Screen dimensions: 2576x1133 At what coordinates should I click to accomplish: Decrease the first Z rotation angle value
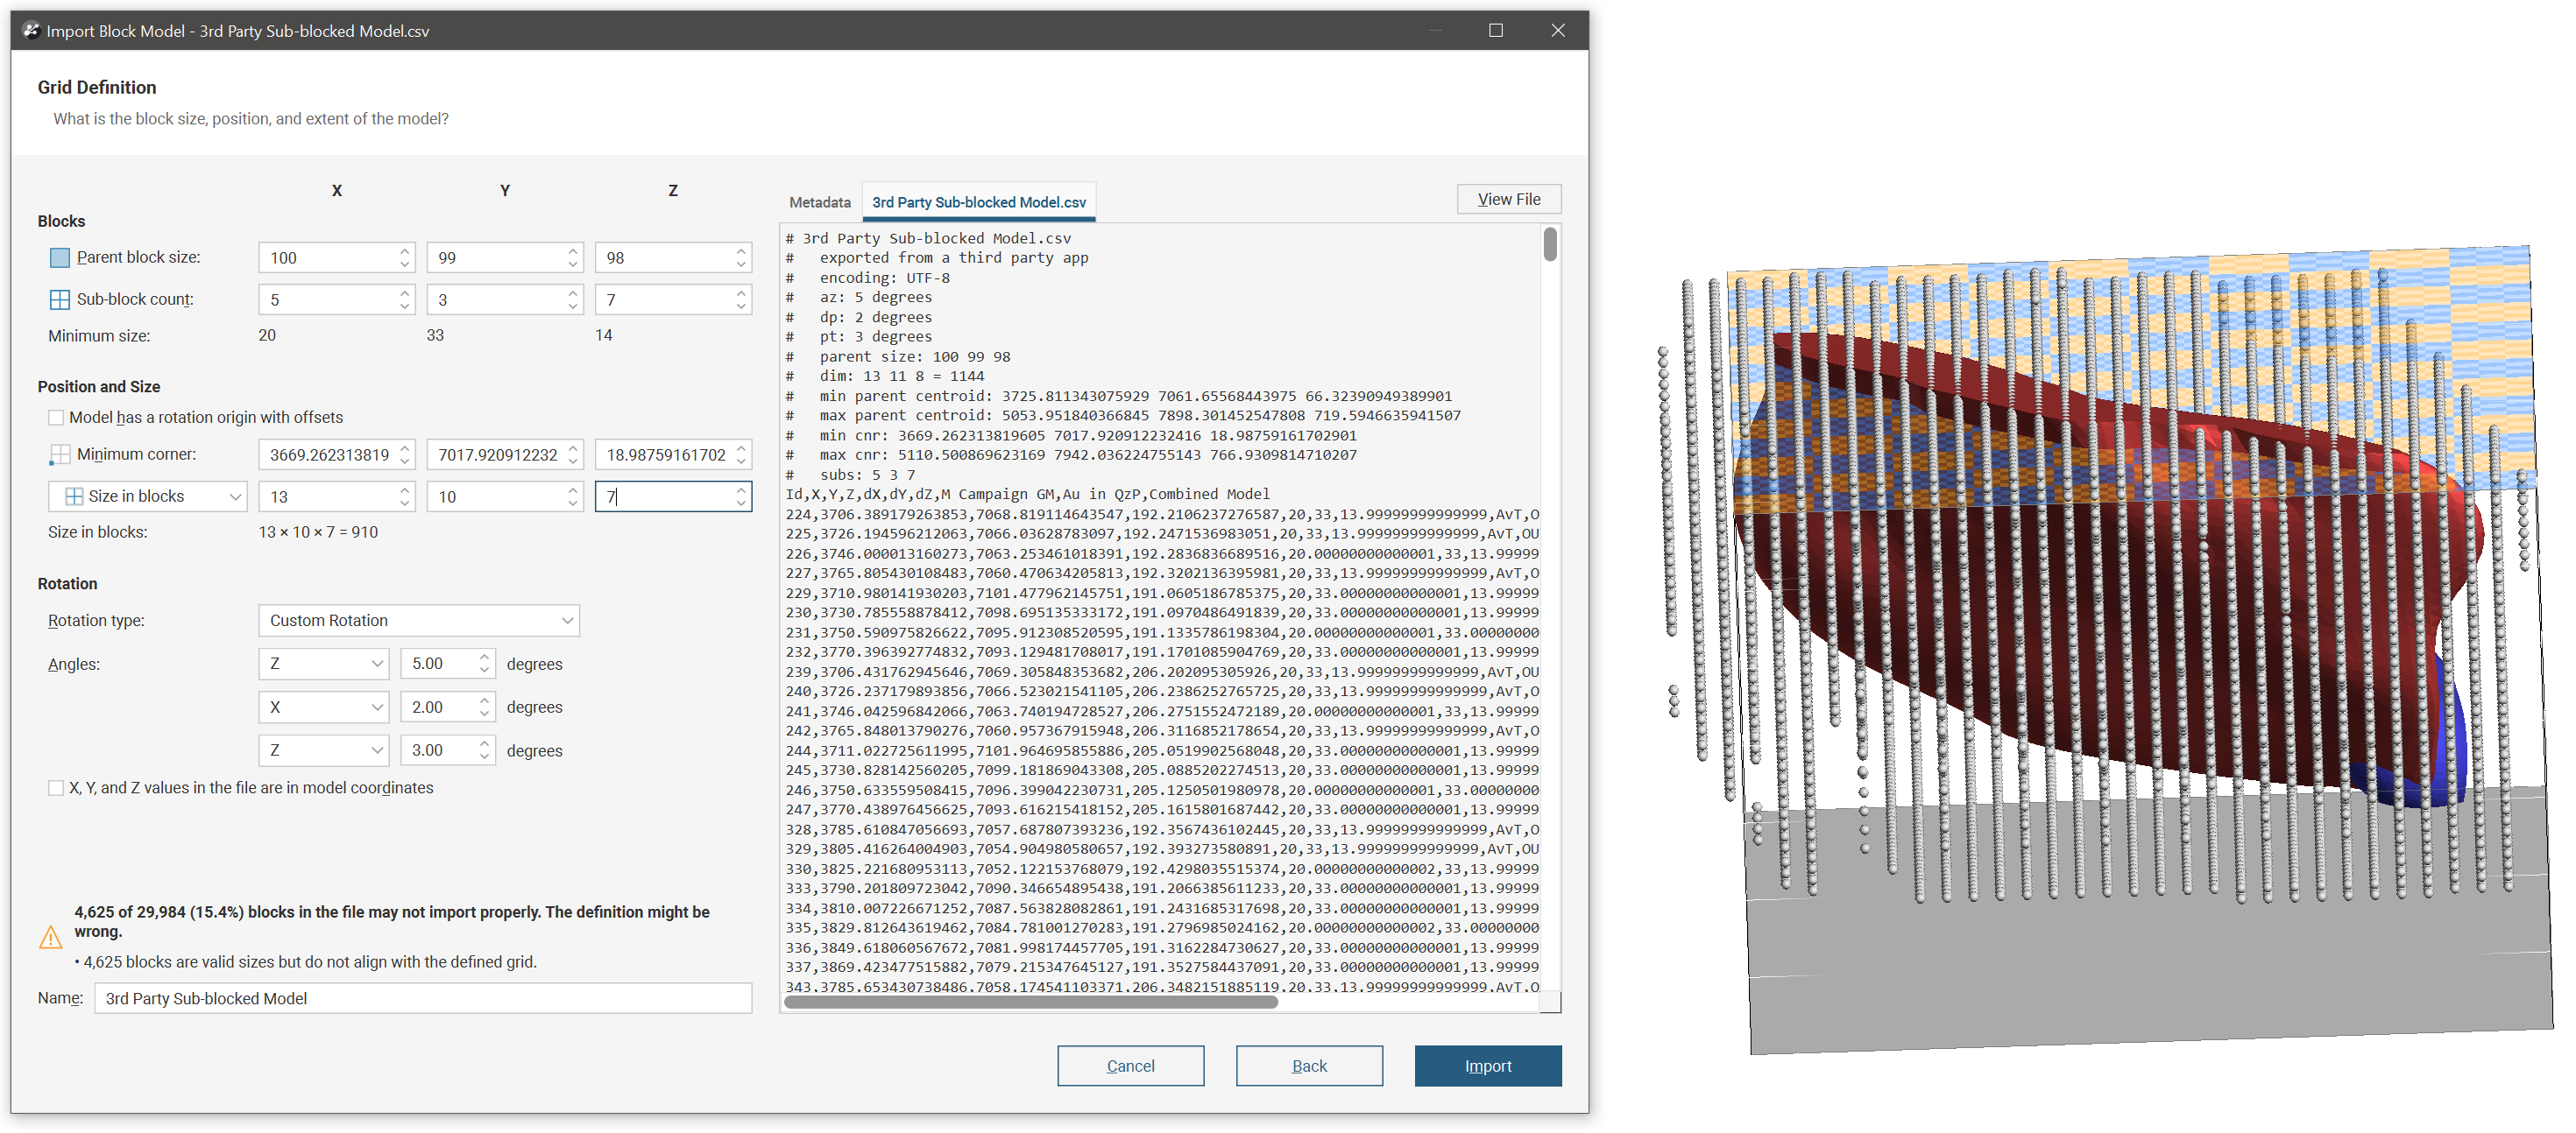click(484, 672)
